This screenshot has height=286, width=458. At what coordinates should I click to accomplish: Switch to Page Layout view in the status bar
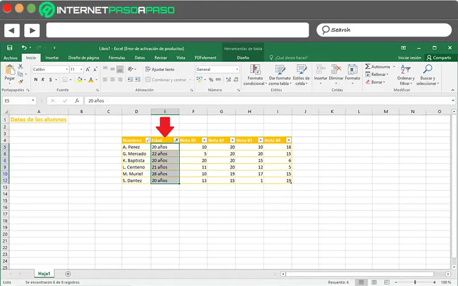[x=374, y=282]
